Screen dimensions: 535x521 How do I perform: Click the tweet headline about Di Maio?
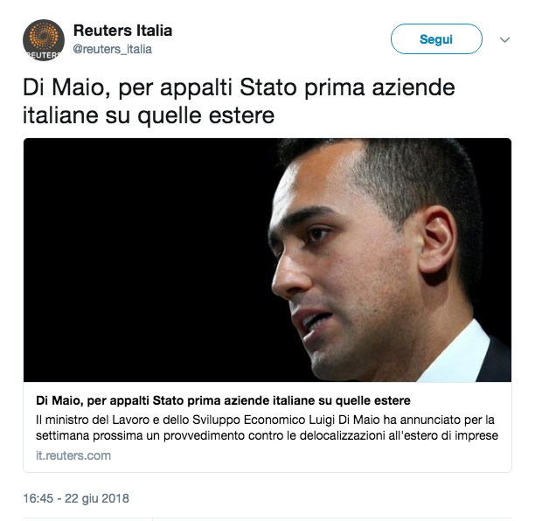coord(239,101)
